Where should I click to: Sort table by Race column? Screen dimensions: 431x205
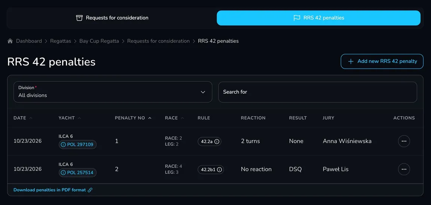click(174, 118)
